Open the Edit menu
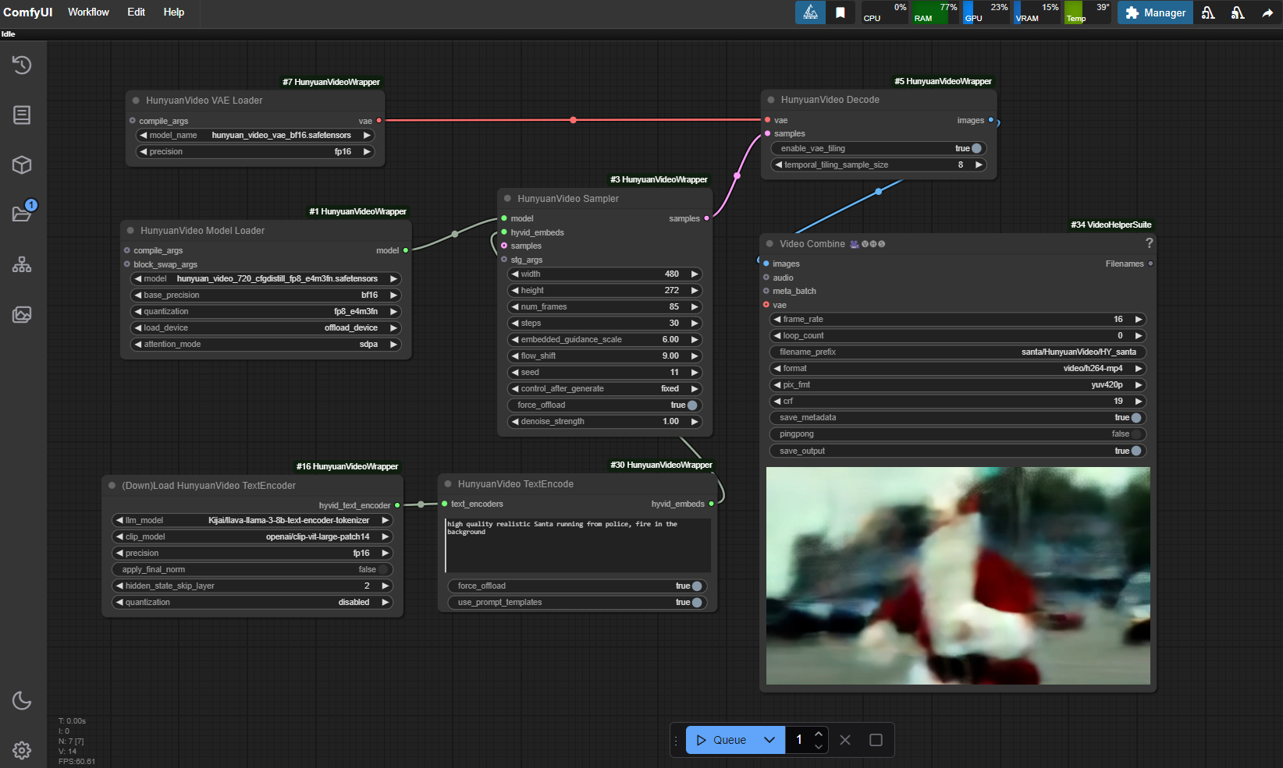 click(136, 12)
